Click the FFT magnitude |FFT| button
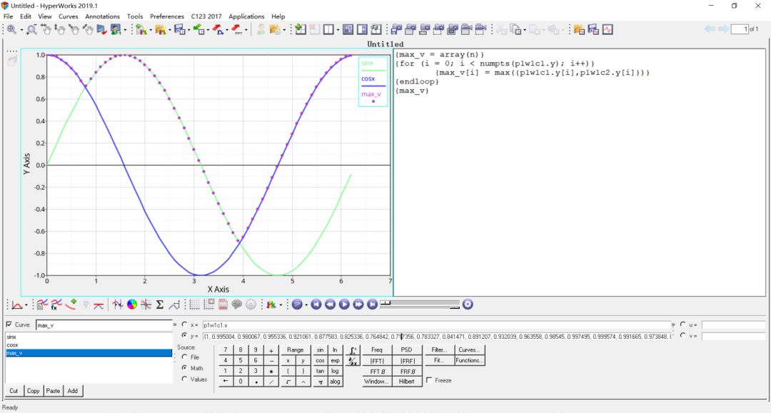The image size is (771, 413). [377, 361]
